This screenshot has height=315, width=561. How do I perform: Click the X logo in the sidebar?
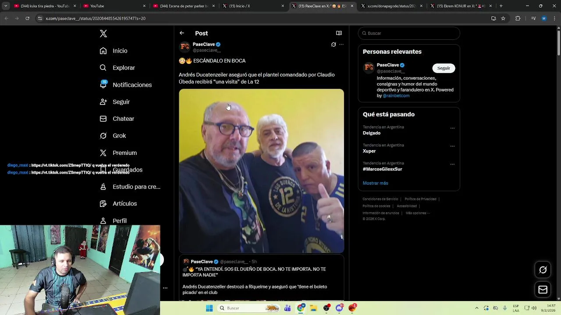pos(103,34)
